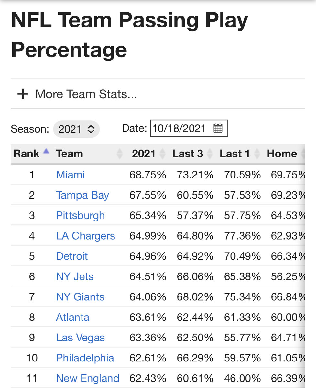Viewport: 316px width, 388px height.
Task: Open the Miami team link
Action: tap(70, 175)
